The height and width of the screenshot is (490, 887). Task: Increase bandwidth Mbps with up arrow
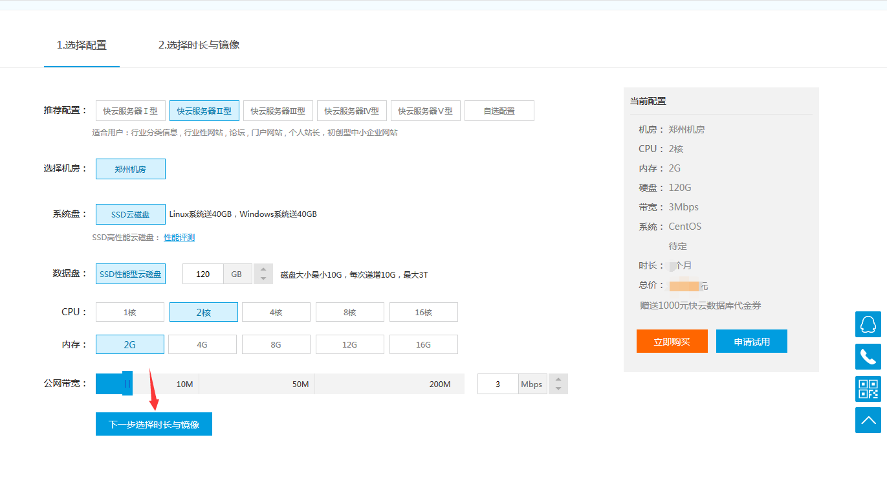(x=558, y=379)
